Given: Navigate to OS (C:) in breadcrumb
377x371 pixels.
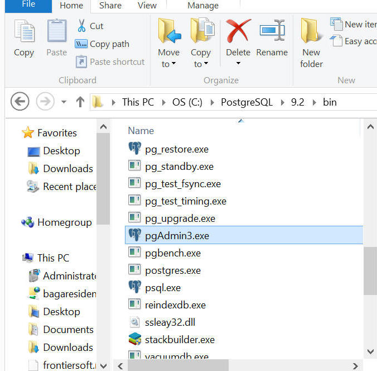Looking at the screenshot, I should (187, 102).
